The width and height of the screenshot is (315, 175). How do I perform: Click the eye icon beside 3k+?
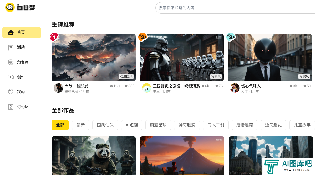tap(291, 86)
